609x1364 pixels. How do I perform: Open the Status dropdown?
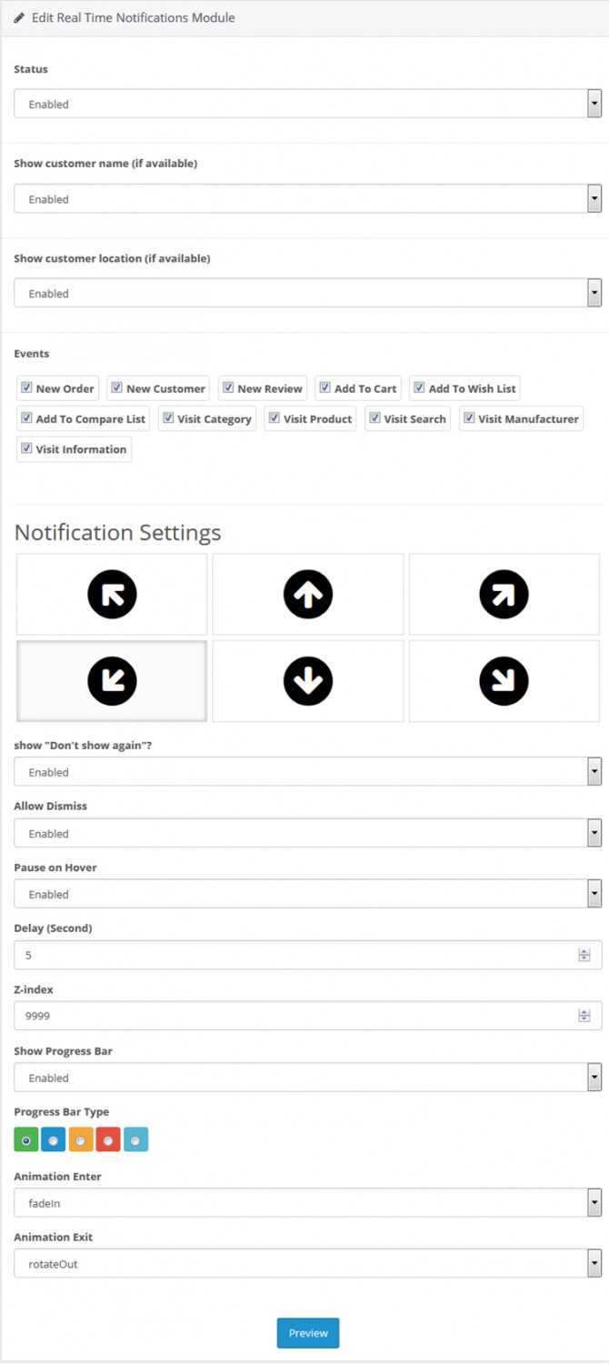point(308,104)
